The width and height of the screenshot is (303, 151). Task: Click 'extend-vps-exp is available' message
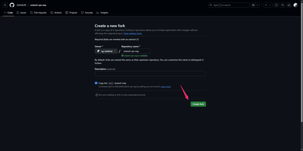tap(135, 56)
